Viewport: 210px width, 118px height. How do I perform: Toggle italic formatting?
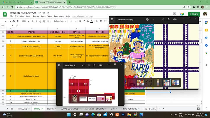tap(84, 21)
